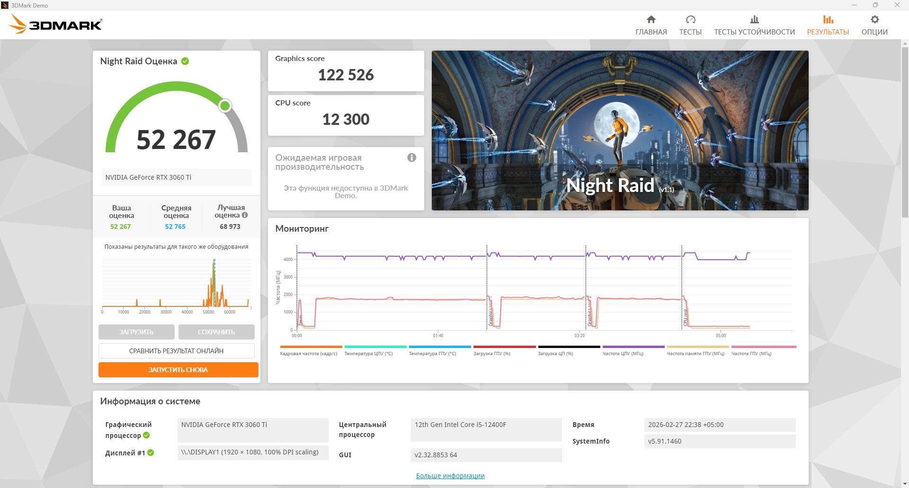The image size is (909, 488).
Task: Run the benchmark again with ЗАПУСТИТЬ СНОВА
Action: point(178,370)
